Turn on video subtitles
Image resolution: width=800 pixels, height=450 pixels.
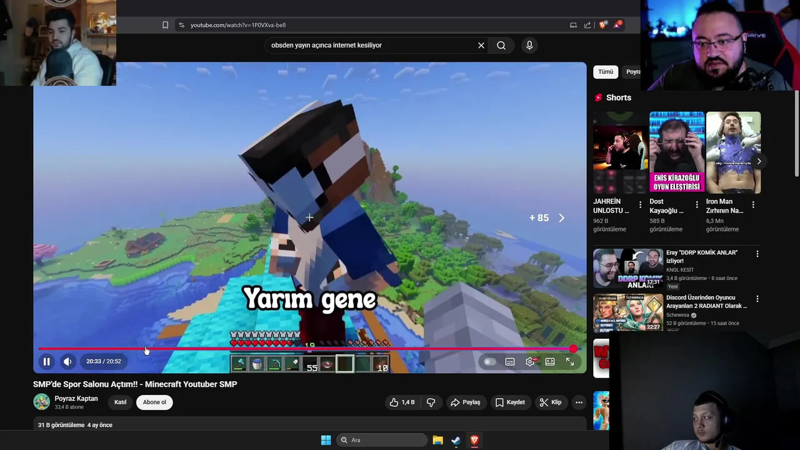[x=510, y=362]
